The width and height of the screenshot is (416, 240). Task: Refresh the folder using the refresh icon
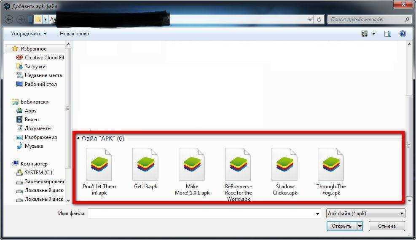(x=319, y=19)
